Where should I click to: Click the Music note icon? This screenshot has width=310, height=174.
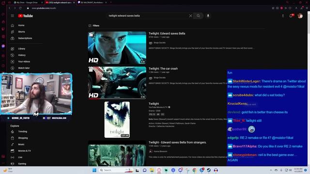coord(13,145)
